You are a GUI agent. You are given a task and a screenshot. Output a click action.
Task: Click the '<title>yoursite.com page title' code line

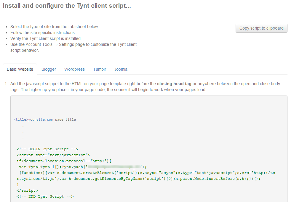(x=45, y=119)
